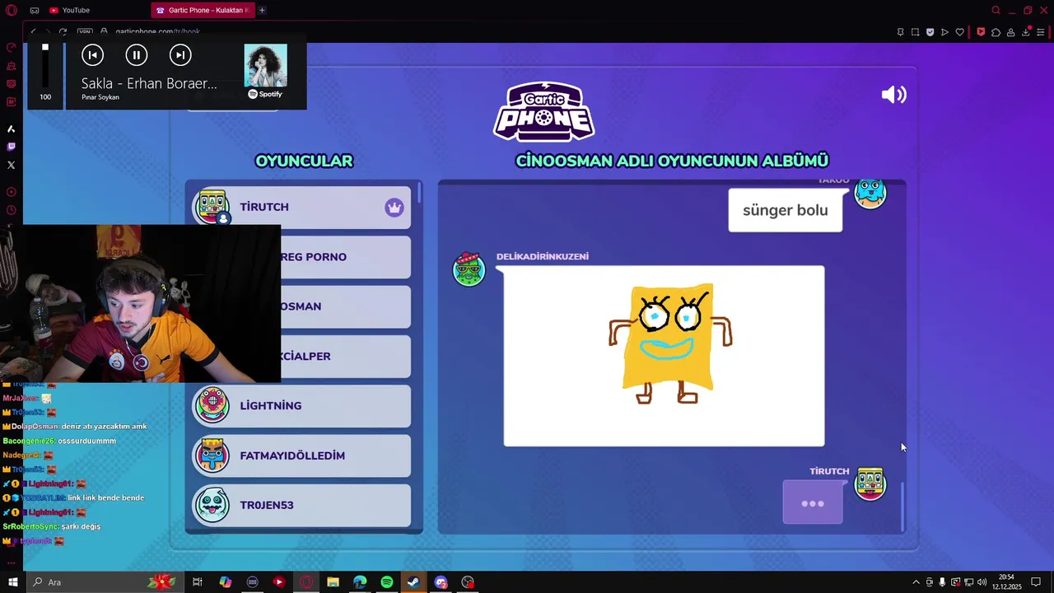Click the send/flow arrow icon in toolbar
1054x593 pixels.
click(944, 32)
